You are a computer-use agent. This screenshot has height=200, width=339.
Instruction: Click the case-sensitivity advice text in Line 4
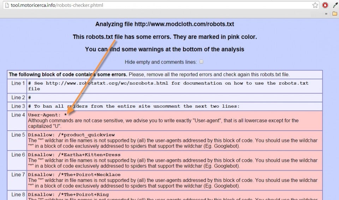click(163, 123)
